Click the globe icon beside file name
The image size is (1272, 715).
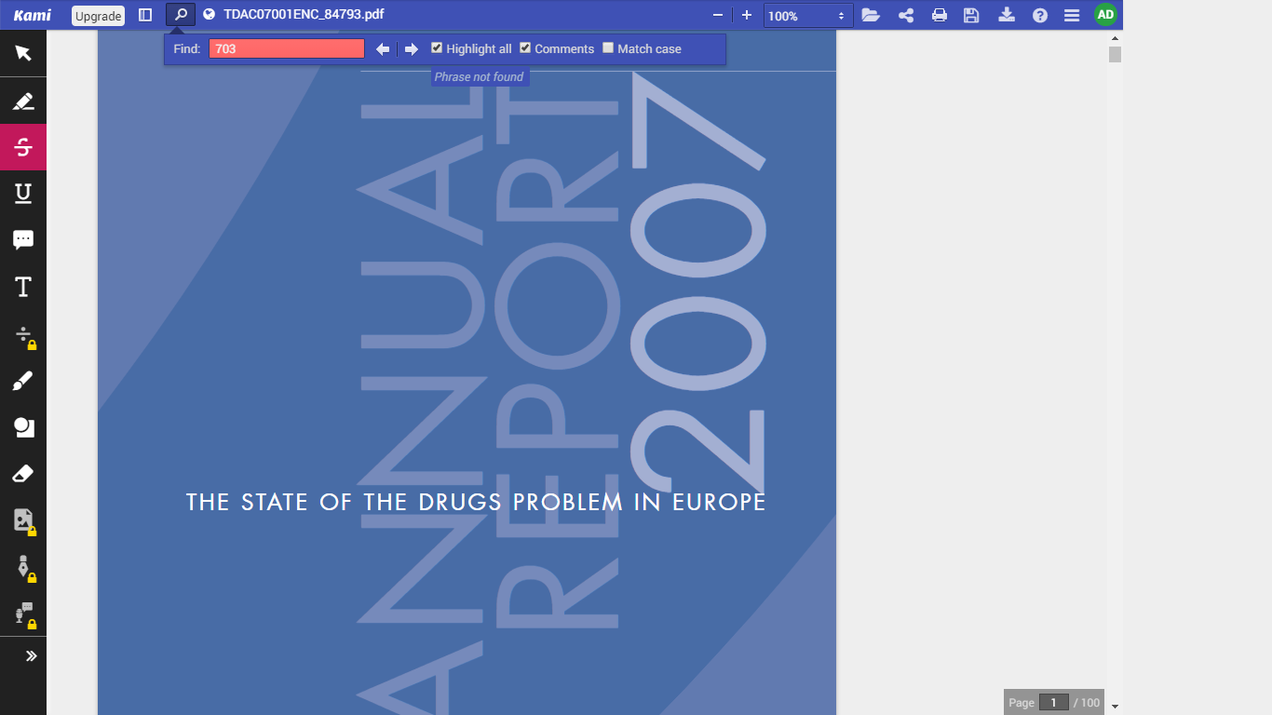(x=209, y=15)
